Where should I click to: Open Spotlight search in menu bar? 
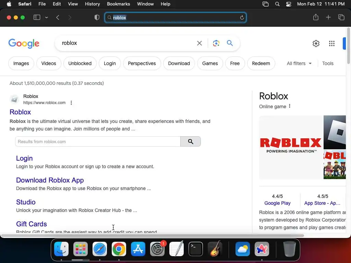(x=277, y=4)
